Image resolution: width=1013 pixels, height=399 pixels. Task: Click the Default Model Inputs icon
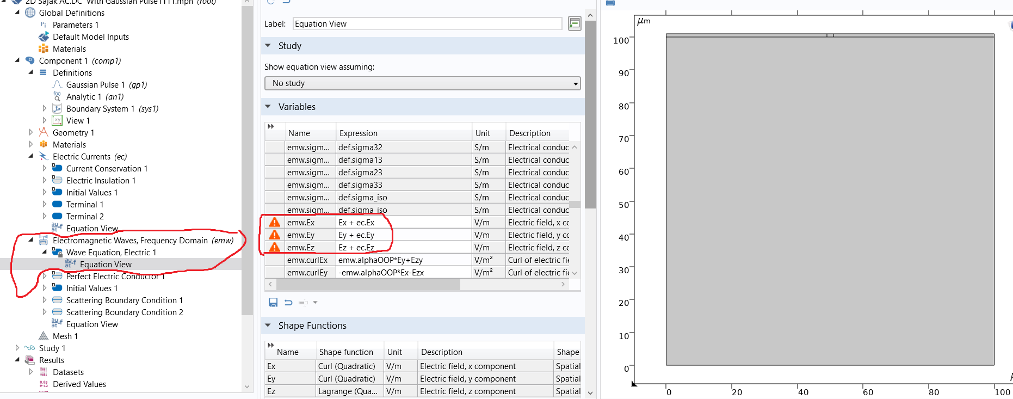coord(44,37)
